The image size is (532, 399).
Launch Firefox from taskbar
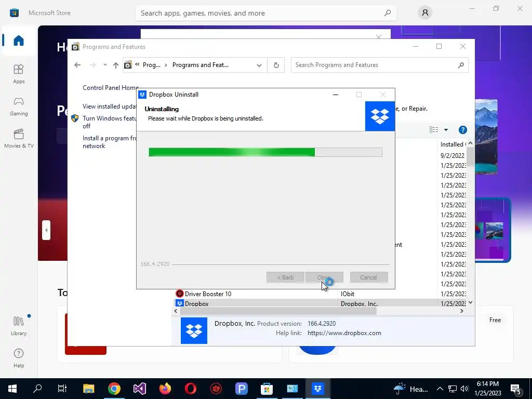pos(165,389)
